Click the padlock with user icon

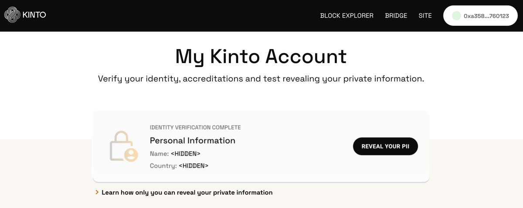click(x=123, y=146)
